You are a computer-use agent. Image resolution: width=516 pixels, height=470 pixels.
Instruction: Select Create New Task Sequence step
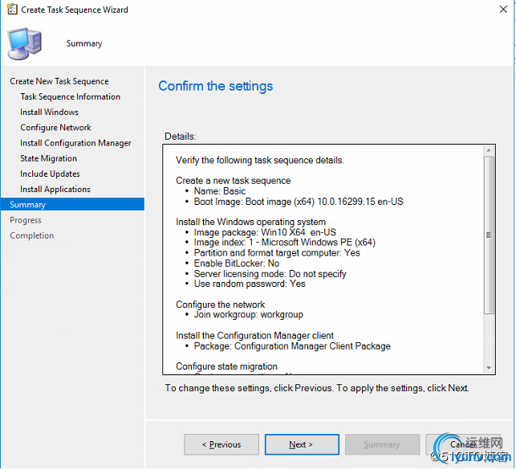[59, 81]
